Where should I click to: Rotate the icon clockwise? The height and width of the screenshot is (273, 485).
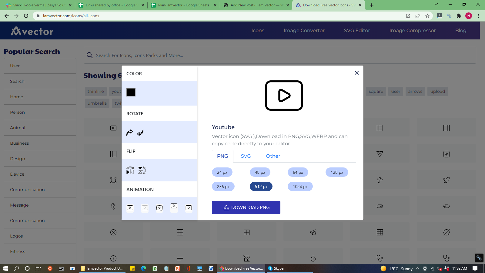129,133
